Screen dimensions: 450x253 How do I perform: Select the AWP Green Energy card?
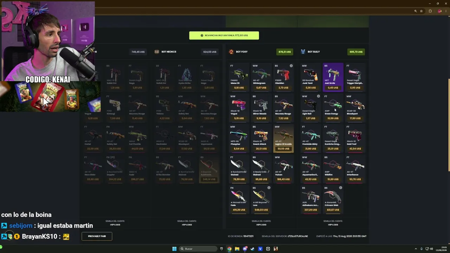click(x=333, y=108)
